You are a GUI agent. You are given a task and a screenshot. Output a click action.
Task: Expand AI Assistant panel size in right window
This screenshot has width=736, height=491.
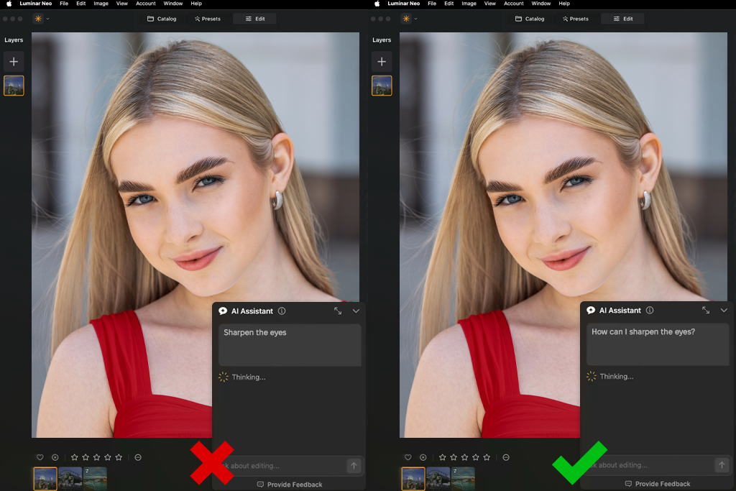(x=706, y=311)
